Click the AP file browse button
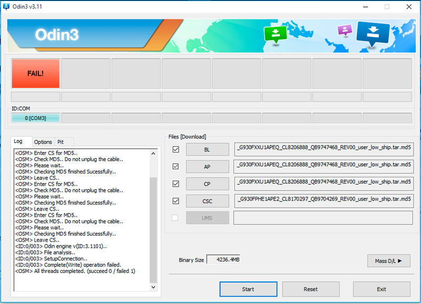 (x=207, y=167)
